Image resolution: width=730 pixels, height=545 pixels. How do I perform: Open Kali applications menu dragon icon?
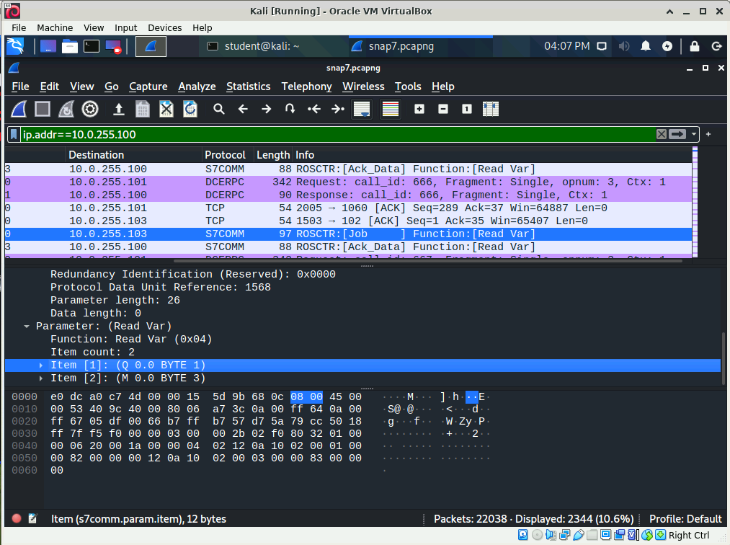[15, 46]
